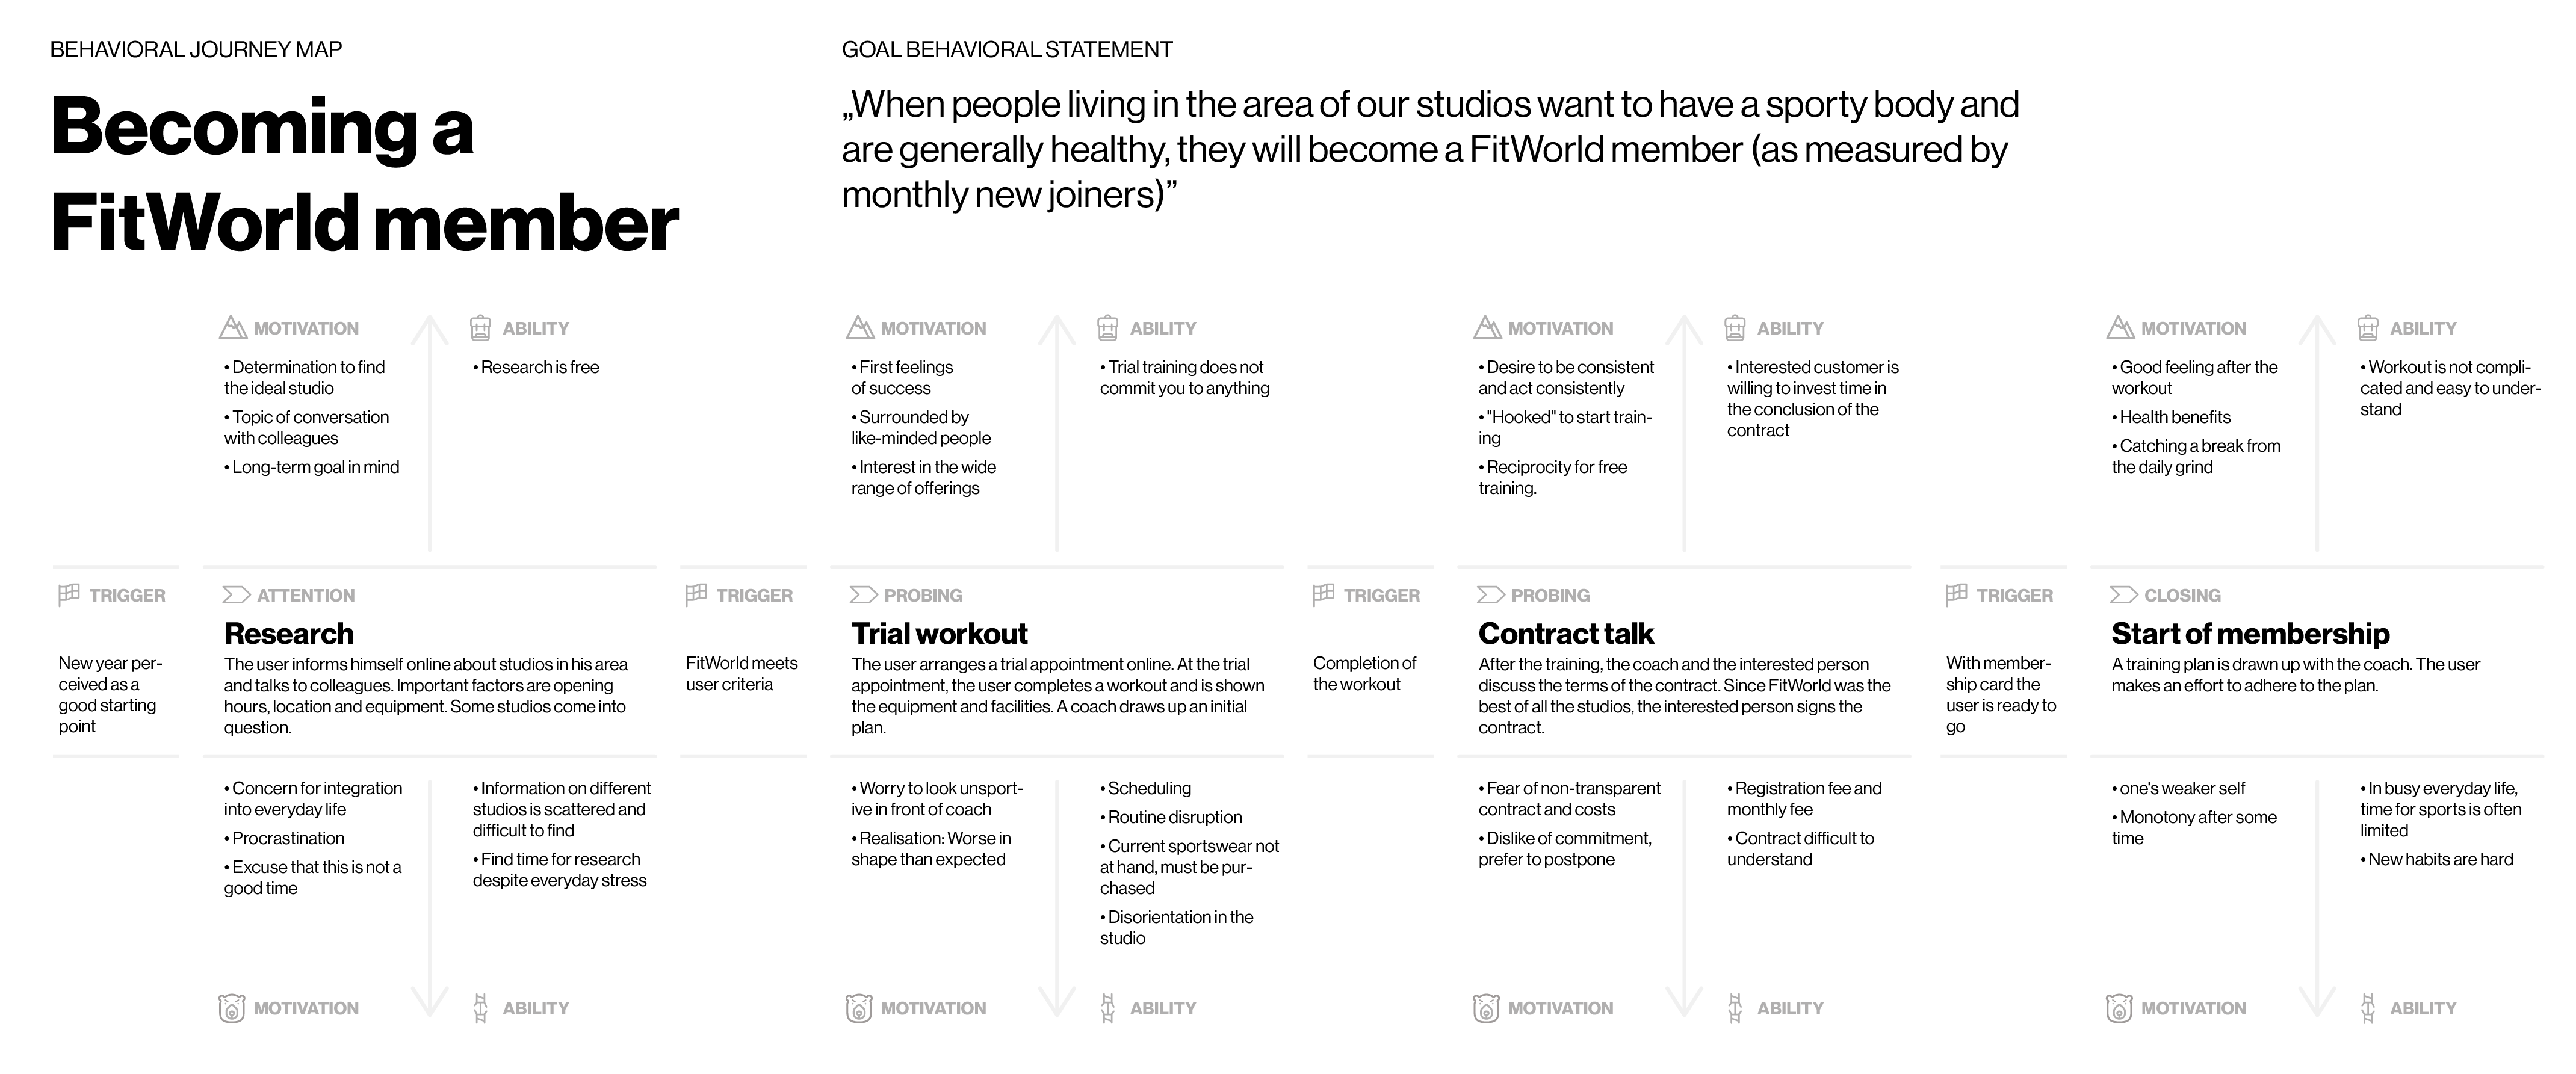Click the flag Trigger icon above "New year perceived"
Image resolution: width=2576 pixels, height=1074 pixels.
[69, 595]
